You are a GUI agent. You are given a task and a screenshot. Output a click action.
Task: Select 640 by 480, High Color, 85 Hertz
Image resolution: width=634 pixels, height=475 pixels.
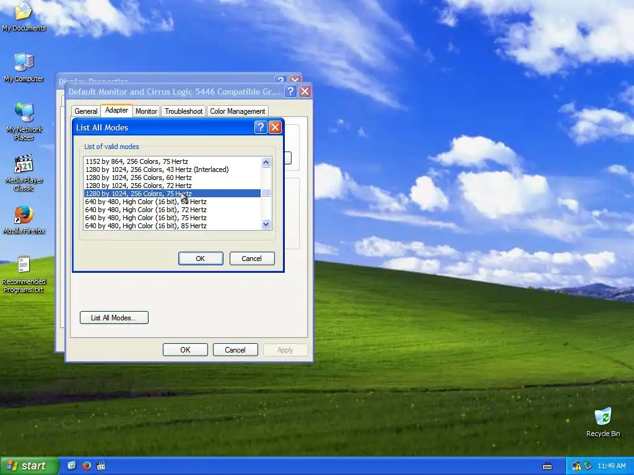click(x=172, y=226)
